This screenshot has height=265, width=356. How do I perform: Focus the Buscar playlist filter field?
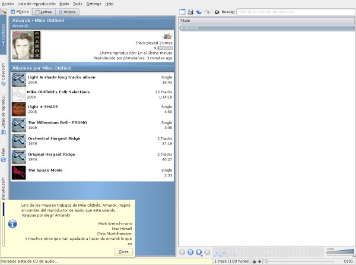pyautogui.click(x=295, y=12)
